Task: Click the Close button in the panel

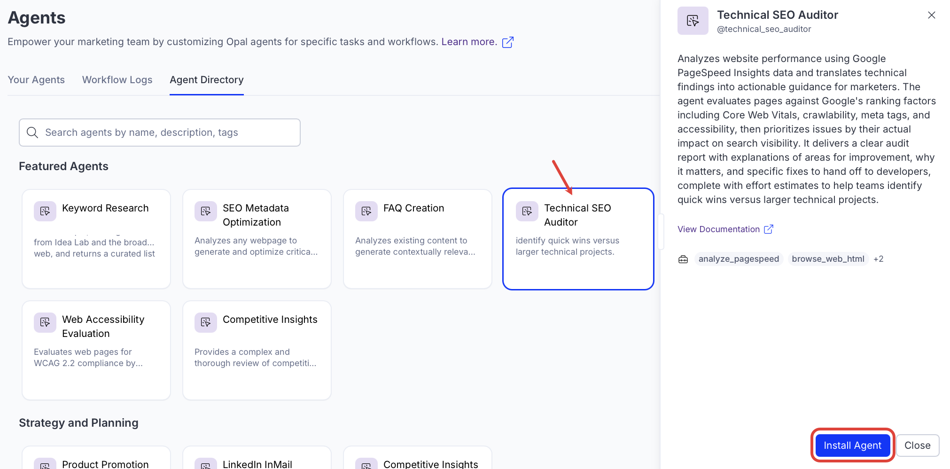Action: coord(917,446)
